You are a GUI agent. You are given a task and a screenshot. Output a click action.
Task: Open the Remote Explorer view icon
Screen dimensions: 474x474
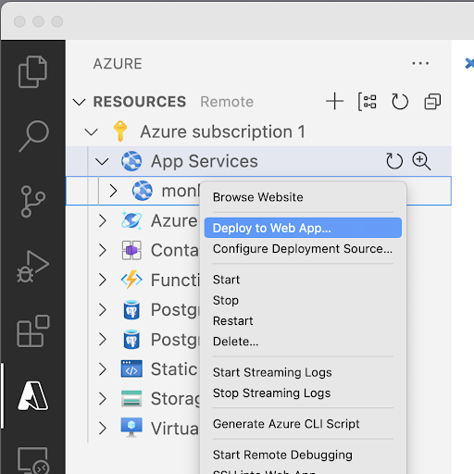[x=33, y=460]
